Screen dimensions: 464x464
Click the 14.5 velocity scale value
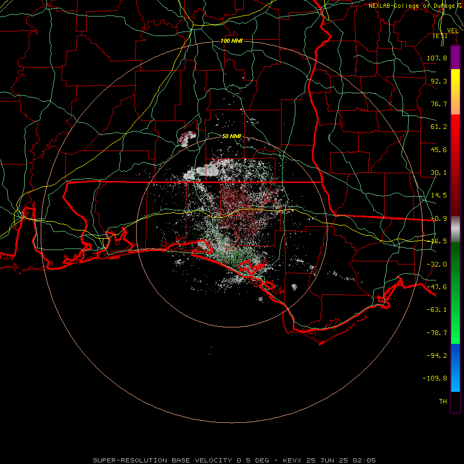click(439, 195)
